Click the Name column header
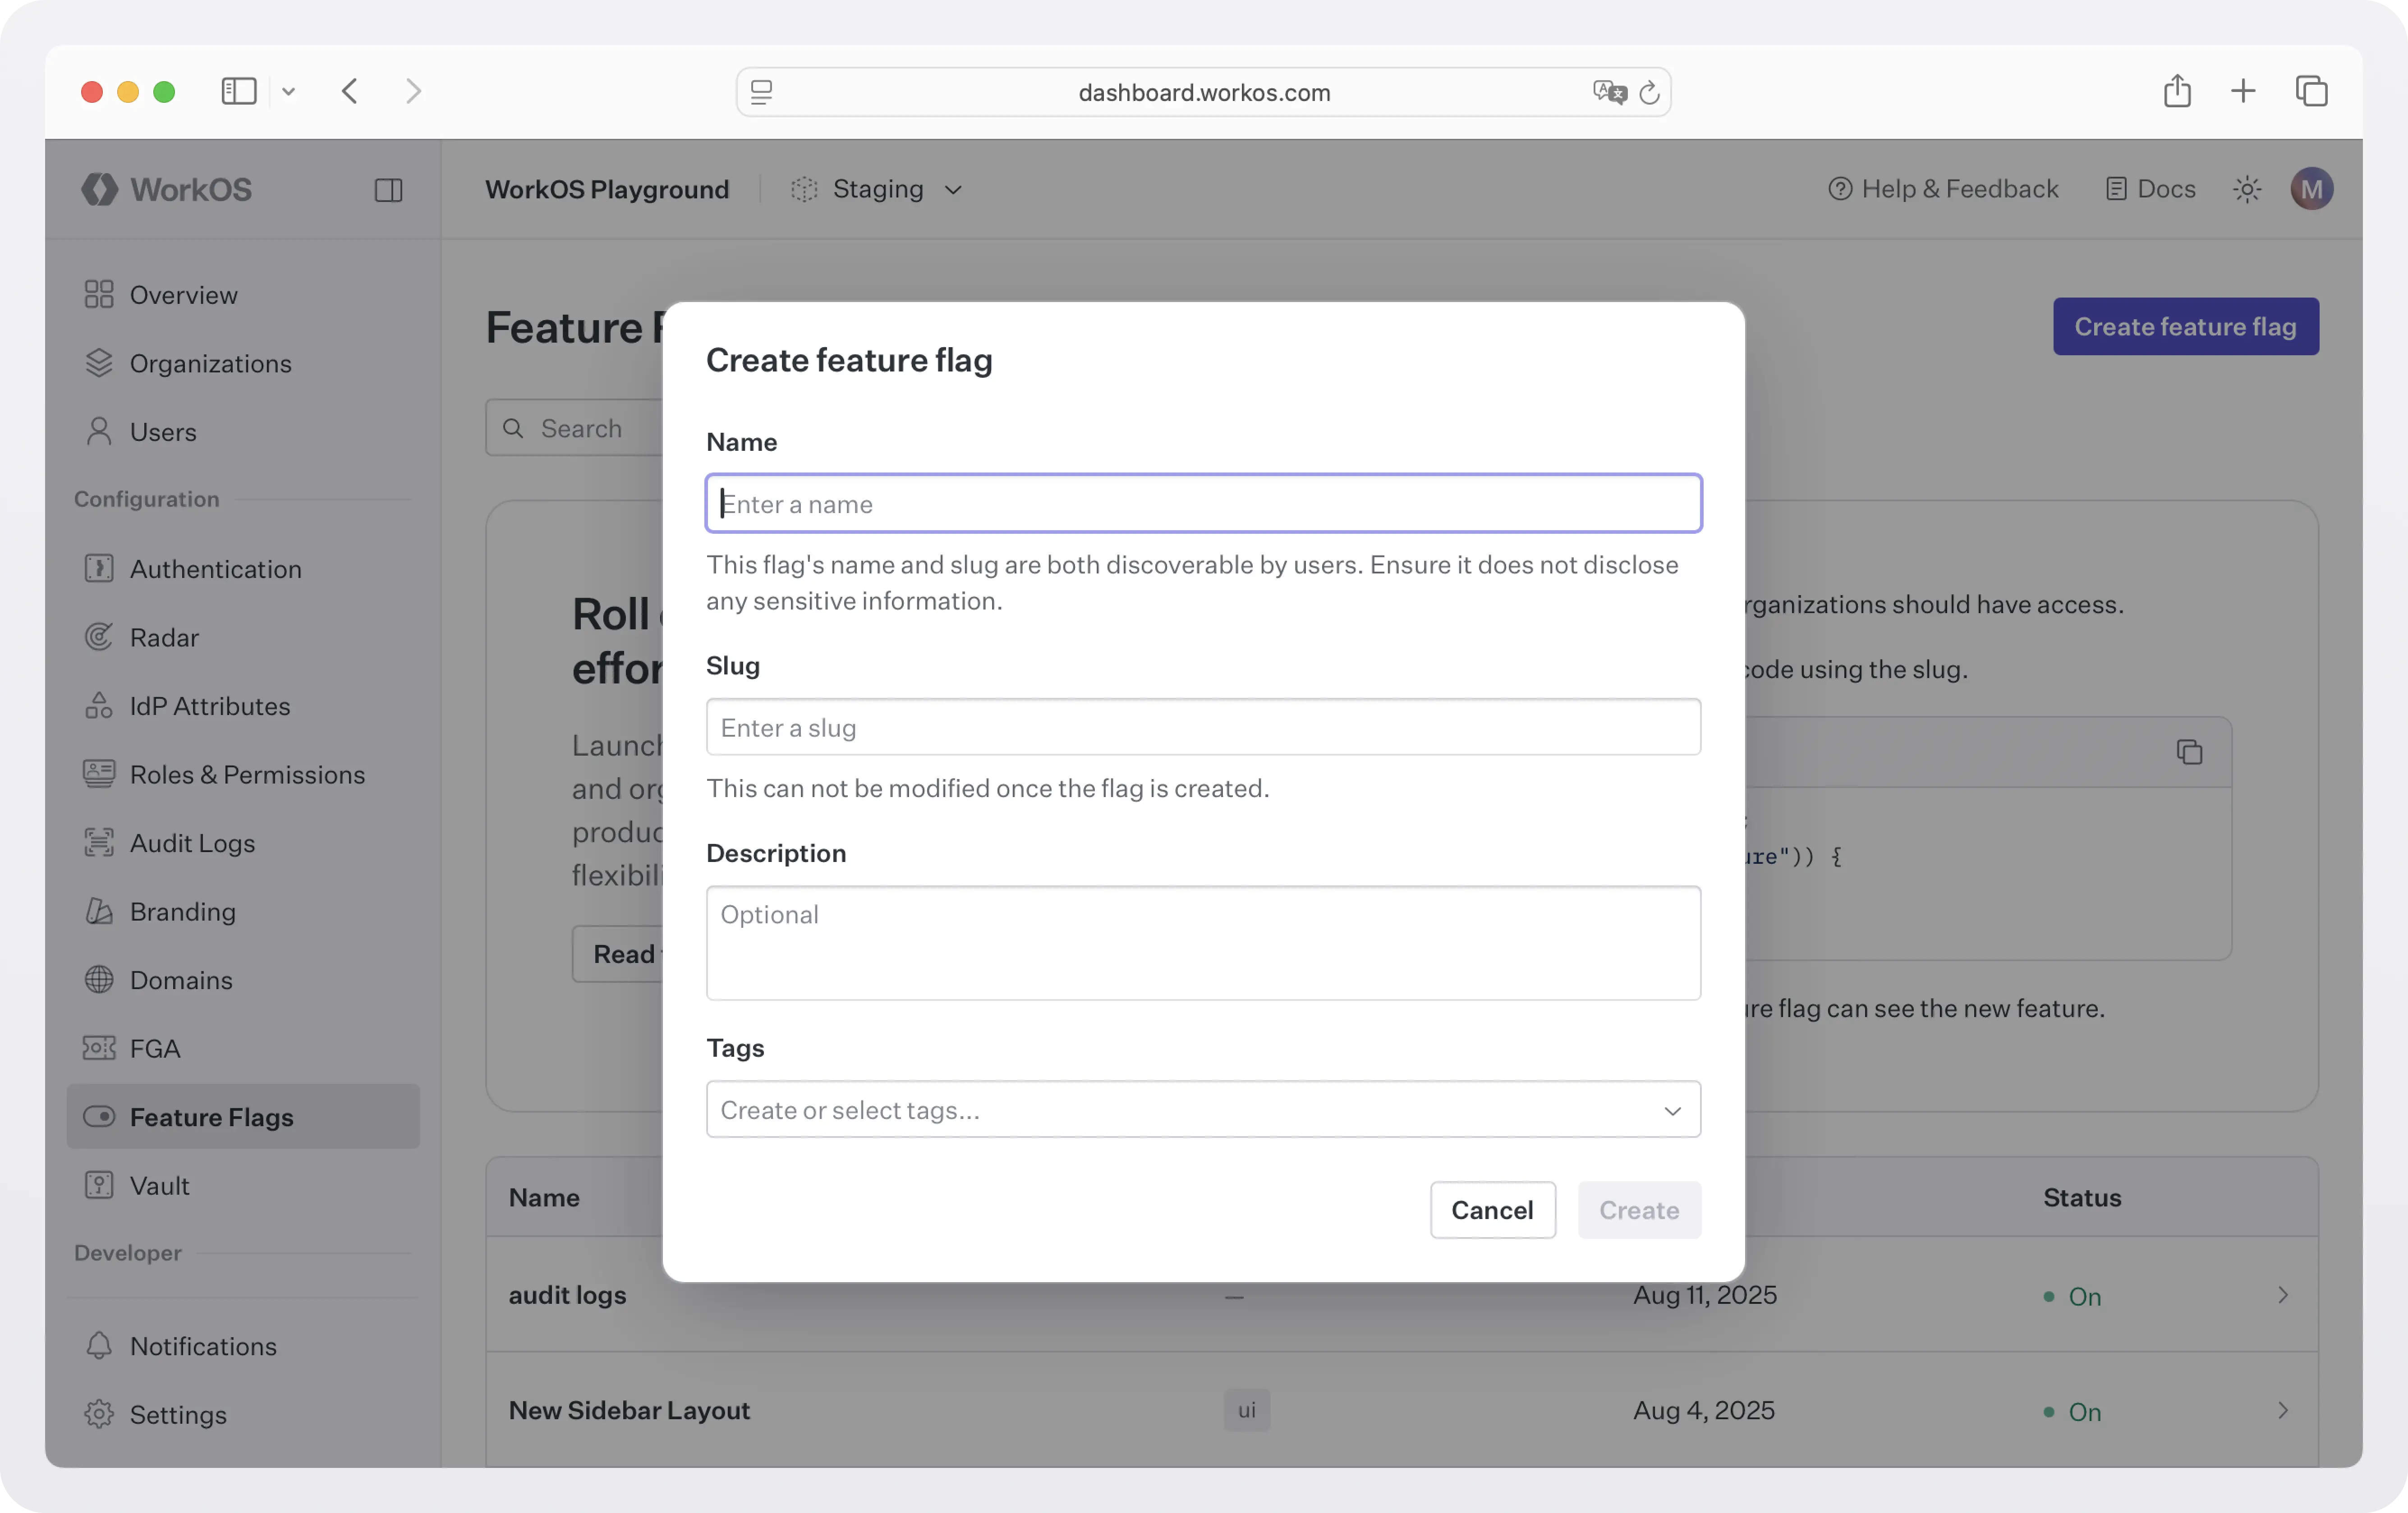Screen dimensions: 2408x1513 (544, 1197)
